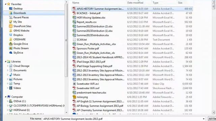Click the navigation pane scrollbar
The height and width of the screenshot is (121, 216).
point(66,40)
